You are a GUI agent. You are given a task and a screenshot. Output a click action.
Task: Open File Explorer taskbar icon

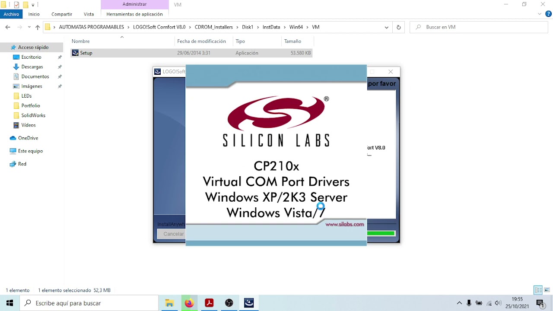click(169, 303)
